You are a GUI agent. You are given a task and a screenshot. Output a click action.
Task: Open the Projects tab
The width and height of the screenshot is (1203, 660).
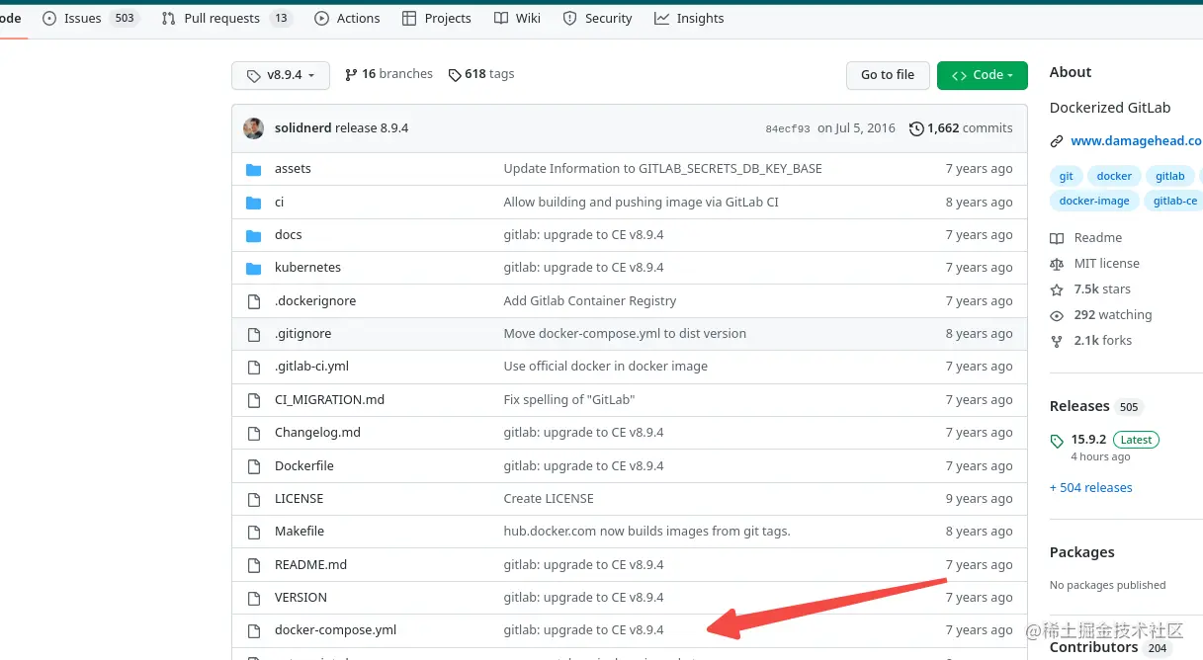point(438,18)
